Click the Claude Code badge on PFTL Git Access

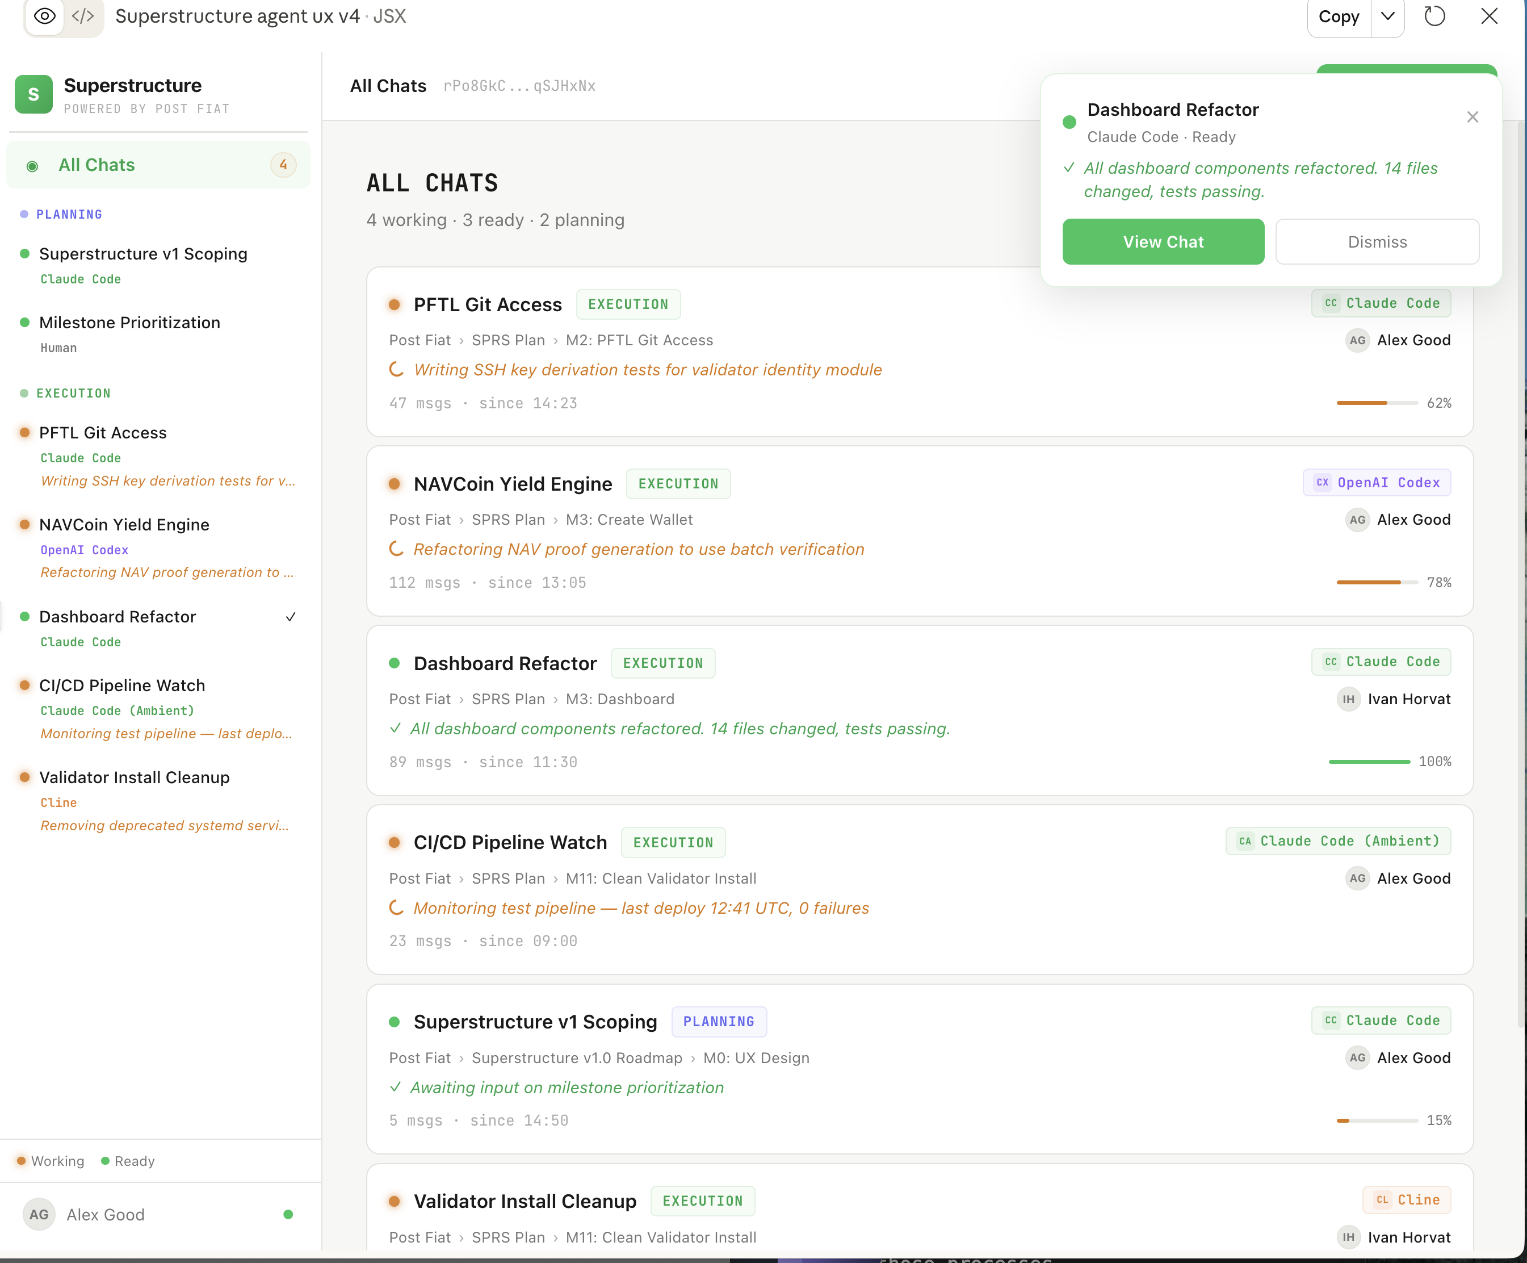point(1380,303)
